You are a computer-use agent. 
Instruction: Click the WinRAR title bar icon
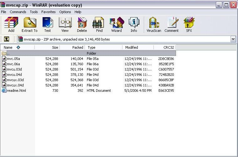pyautogui.click(x=3, y=5)
